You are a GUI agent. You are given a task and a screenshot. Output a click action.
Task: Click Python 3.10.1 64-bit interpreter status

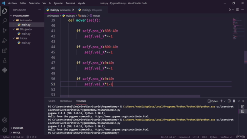pyautogui.click(x=13, y=137)
